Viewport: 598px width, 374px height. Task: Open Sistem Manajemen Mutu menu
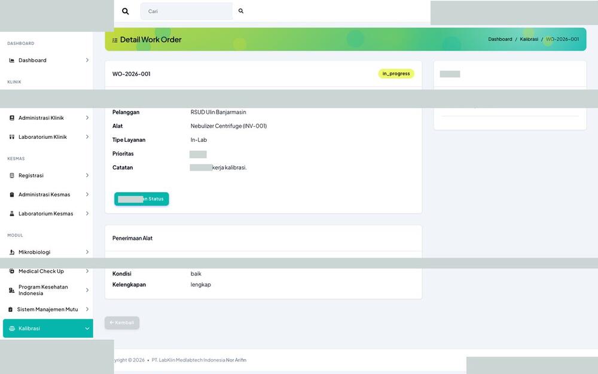point(48,309)
